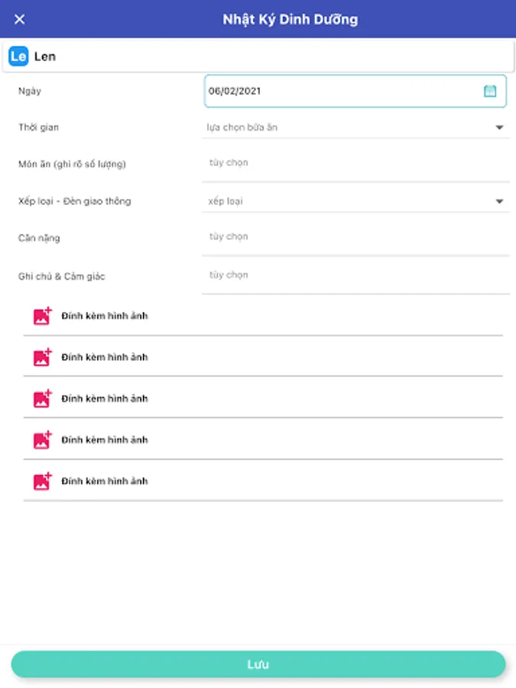This screenshot has width=516, height=688.
Task: Open the calendar icon in date field
Action: pos(490,91)
